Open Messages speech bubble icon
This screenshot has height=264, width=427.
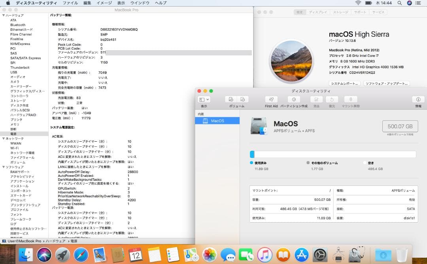[228, 255]
